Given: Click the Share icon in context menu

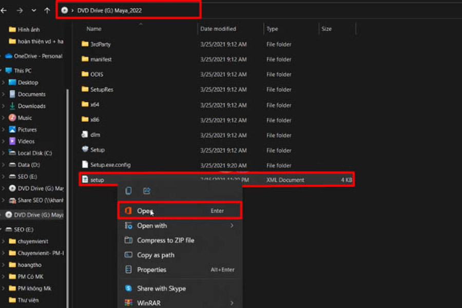Looking at the screenshot, I should (x=147, y=190).
